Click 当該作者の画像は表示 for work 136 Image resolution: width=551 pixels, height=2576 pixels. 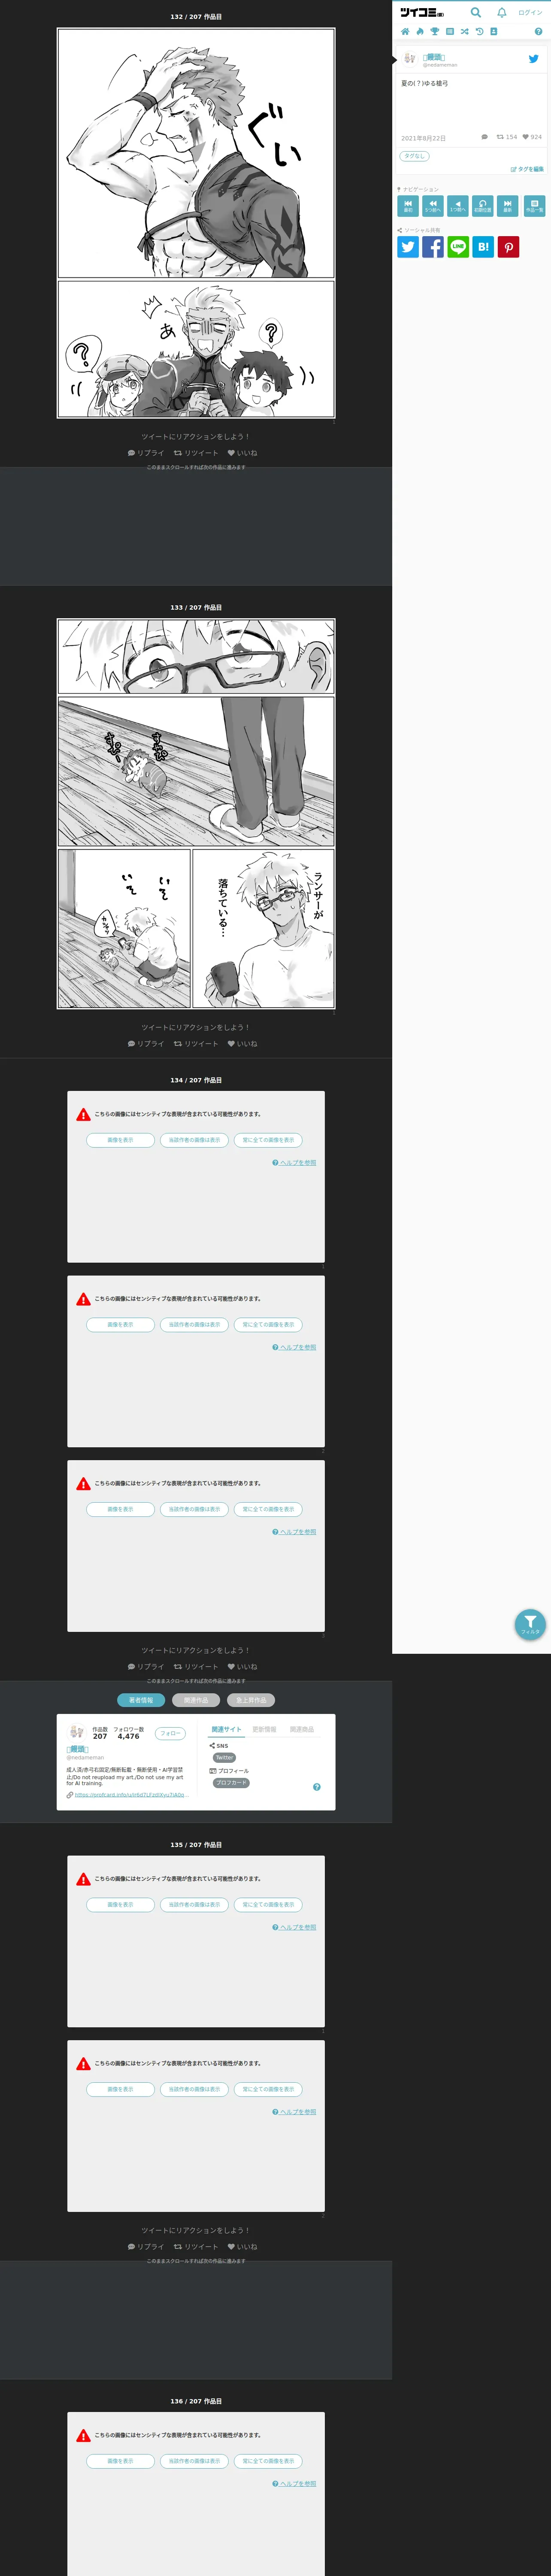tap(194, 2460)
